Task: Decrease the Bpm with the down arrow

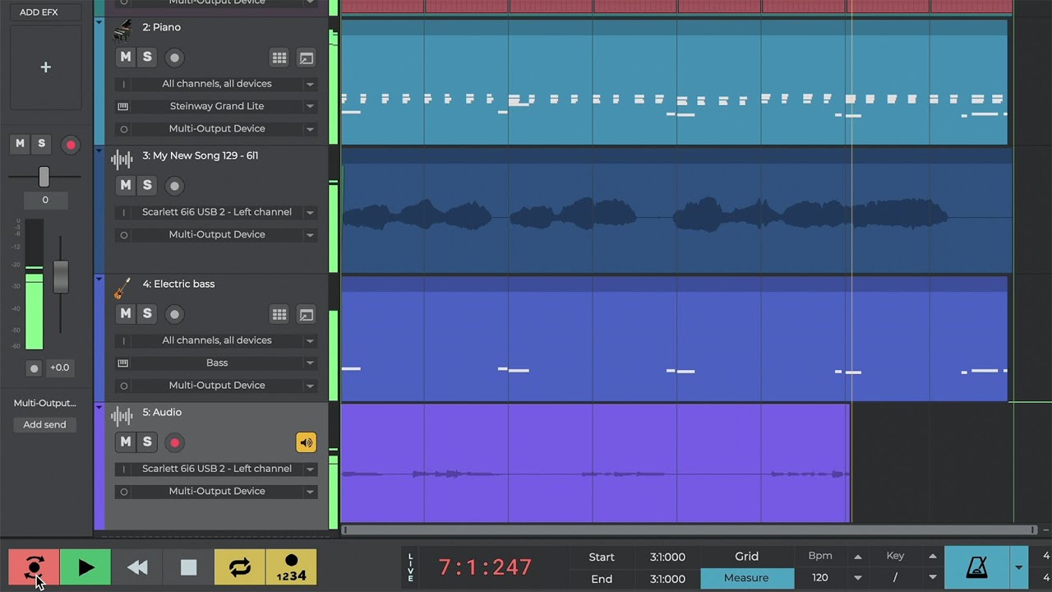Action: 857,578
